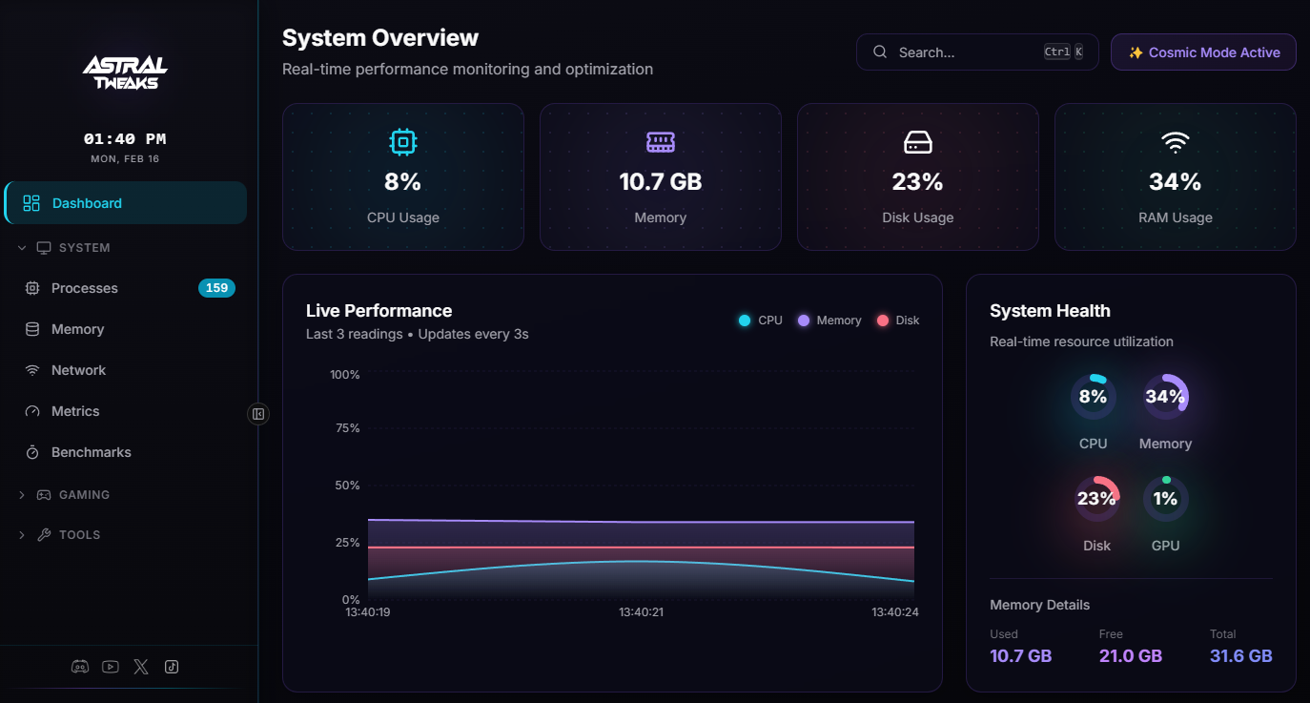The width and height of the screenshot is (1310, 703).
Task: Click the CPU chip icon on usage card
Action: (x=402, y=141)
